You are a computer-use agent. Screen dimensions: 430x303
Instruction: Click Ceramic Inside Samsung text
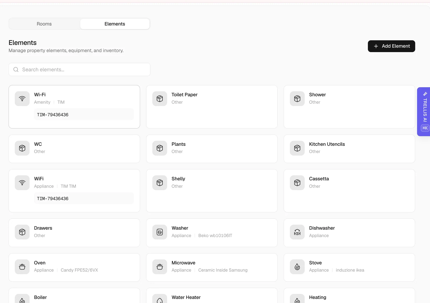click(223, 270)
